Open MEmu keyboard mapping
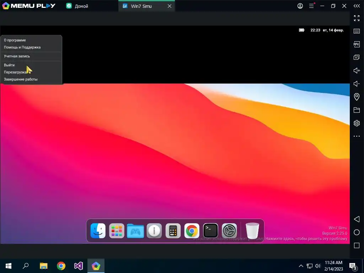Image resolution: width=364 pixels, height=273 pixels. pyautogui.click(x=357, y=31)
